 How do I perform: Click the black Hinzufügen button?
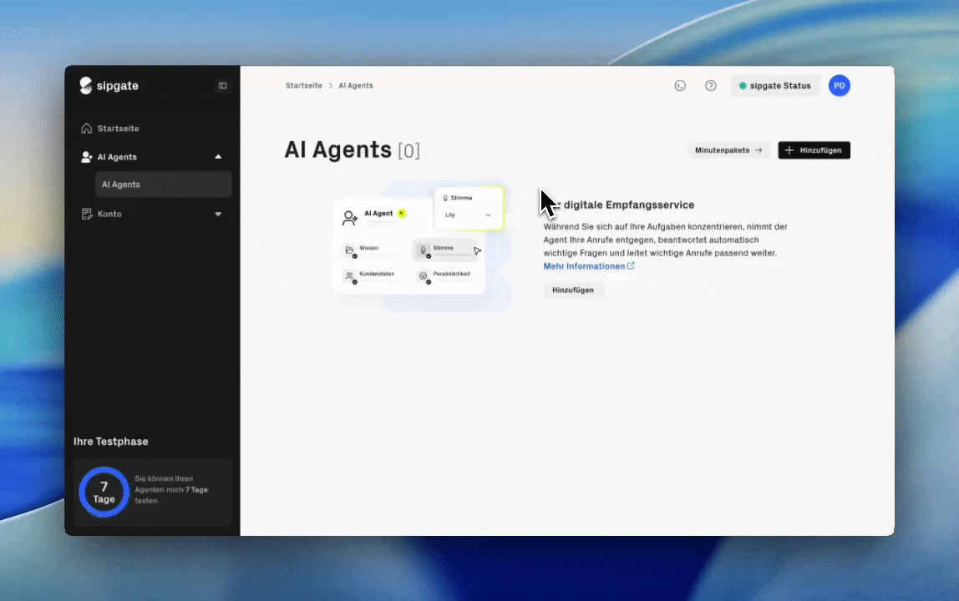click(x=814, y=150)
